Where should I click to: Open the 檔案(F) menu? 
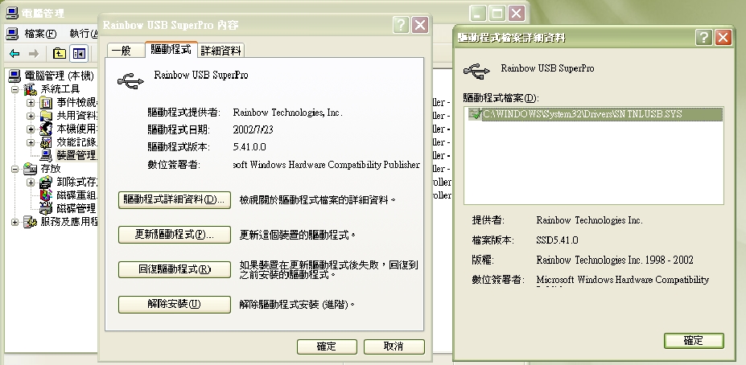(x=40, y=34)
